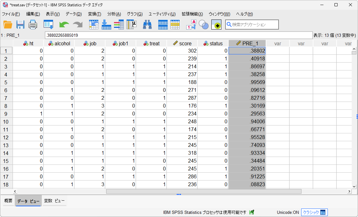Click the Go to Case icon
Image resolution: width=358 pixels, height=217 pixels.
coord(94,25)
